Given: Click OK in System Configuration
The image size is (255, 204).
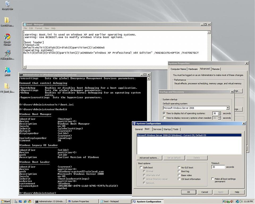Looking at the screenshot, I should 189,192.
